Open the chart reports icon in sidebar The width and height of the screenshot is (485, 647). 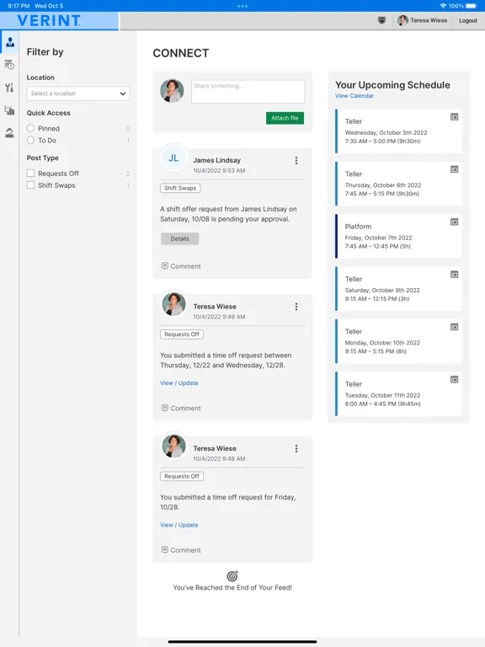9,110
